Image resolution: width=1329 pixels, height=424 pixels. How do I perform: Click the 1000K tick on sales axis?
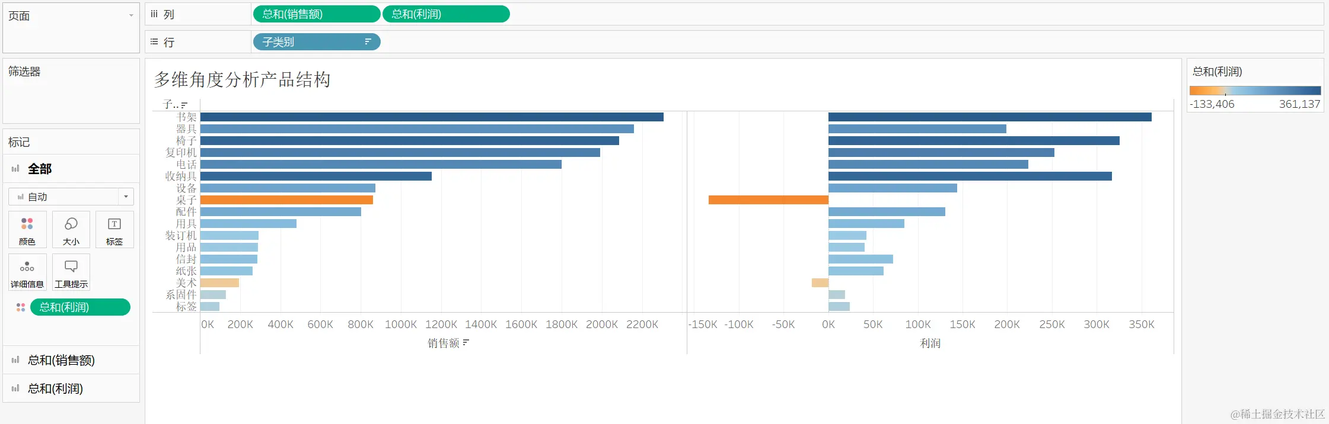click(401, 325)
